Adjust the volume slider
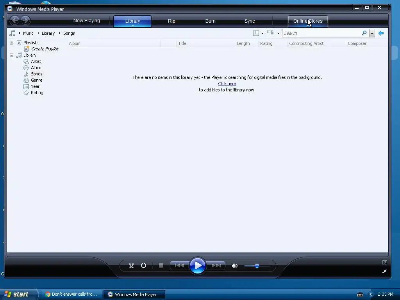400x300 pixels. (x=257, y=266)
